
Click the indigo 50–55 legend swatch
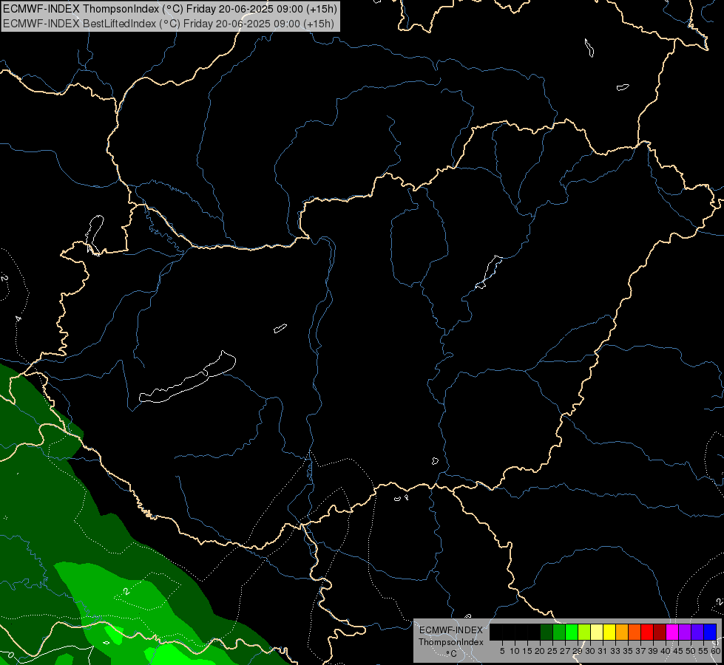tap(697, 632)
